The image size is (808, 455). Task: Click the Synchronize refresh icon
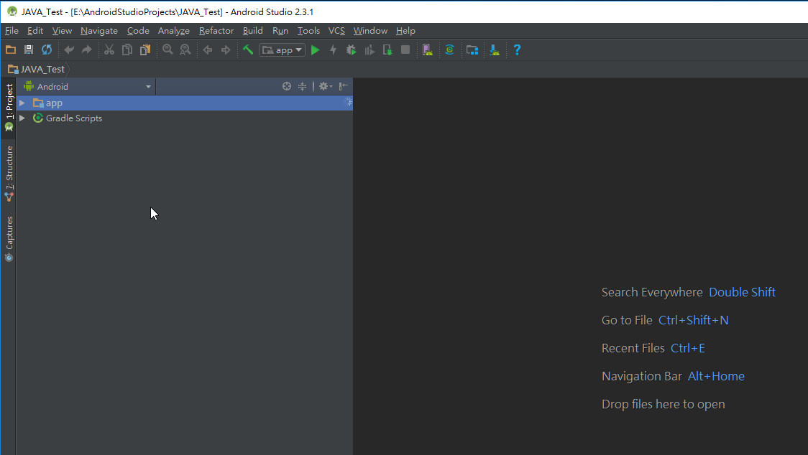coord(47,50)
